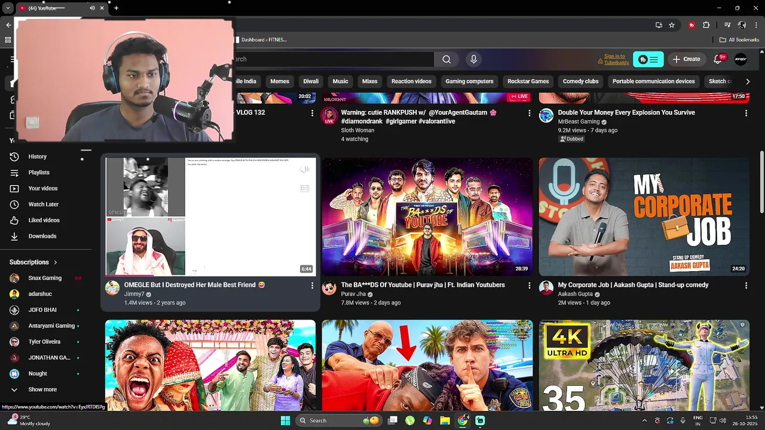Viewport: 765px width, 430px height.
Task: Open Windows Start menu
Action: coord(285,420)
